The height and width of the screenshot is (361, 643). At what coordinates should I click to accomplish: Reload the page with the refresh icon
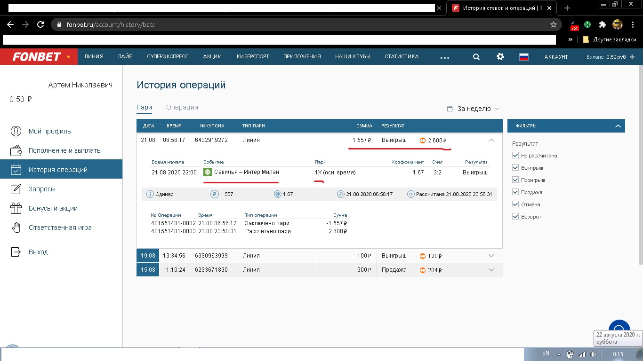point(41,24)
